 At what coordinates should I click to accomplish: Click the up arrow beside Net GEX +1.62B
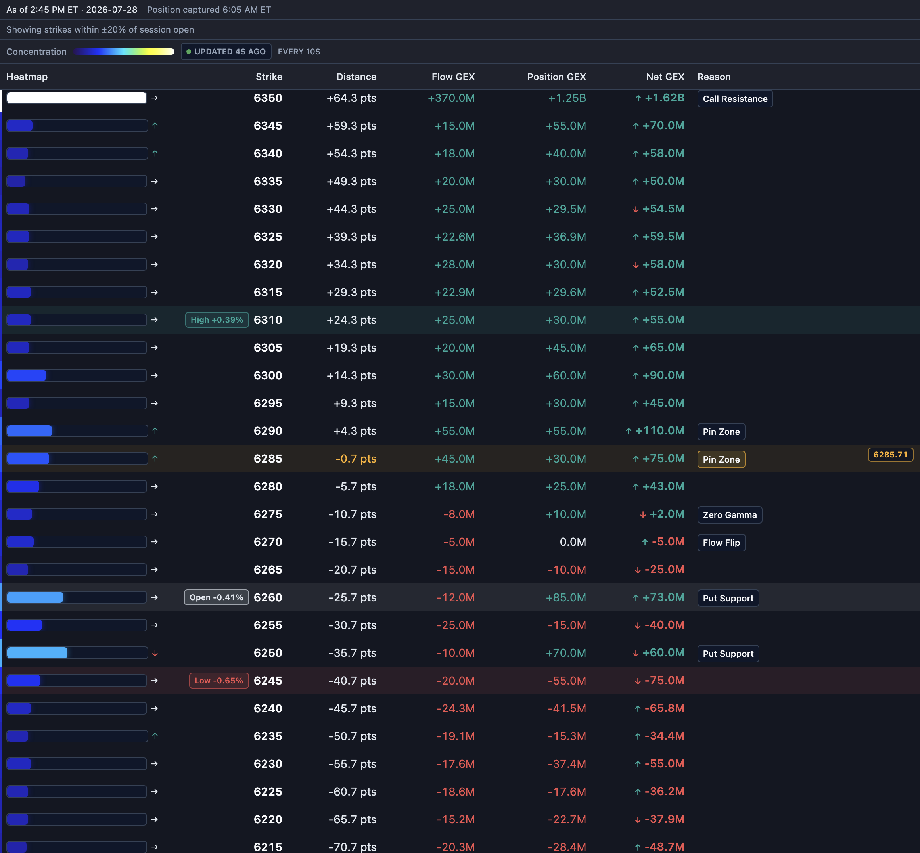pos(638,98)
